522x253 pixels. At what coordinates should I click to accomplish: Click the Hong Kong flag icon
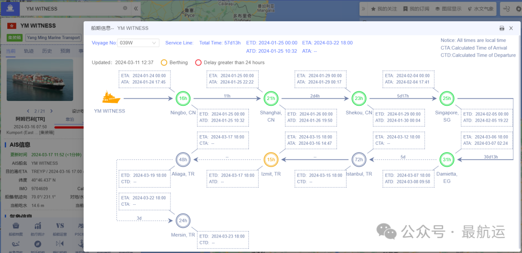coord(12,26)
